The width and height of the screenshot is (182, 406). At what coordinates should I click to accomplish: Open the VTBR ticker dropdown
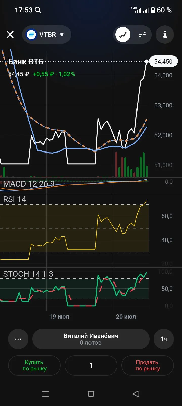coord(47,35)
